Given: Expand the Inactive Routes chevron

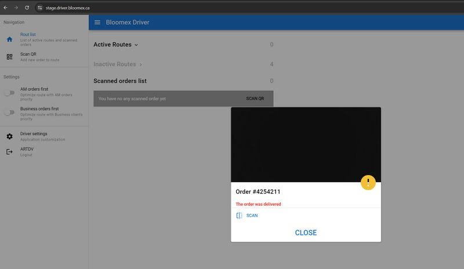Looking at the screenshot, I should tap(141, 64).
